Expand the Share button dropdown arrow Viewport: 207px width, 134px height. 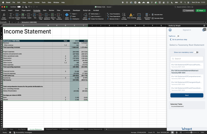pos(205,10)
